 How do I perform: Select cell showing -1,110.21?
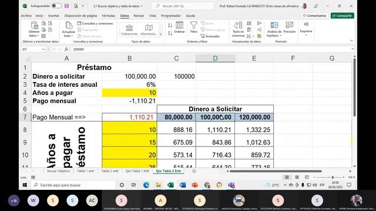pos(129,101)
